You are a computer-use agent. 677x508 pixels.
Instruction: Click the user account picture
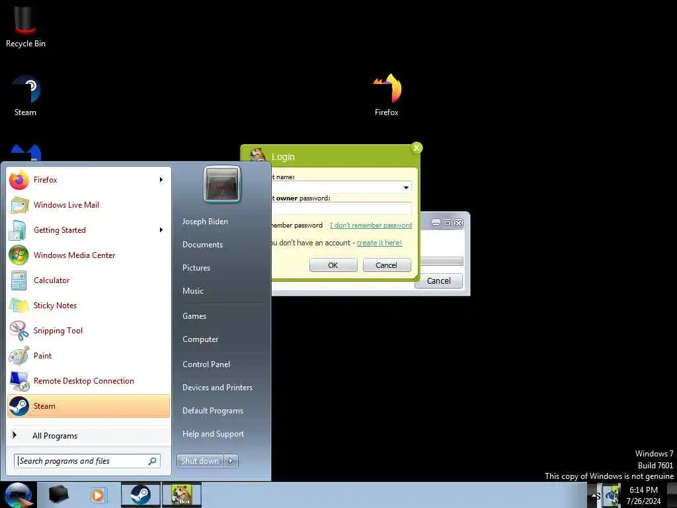click(x=222, y=184)
